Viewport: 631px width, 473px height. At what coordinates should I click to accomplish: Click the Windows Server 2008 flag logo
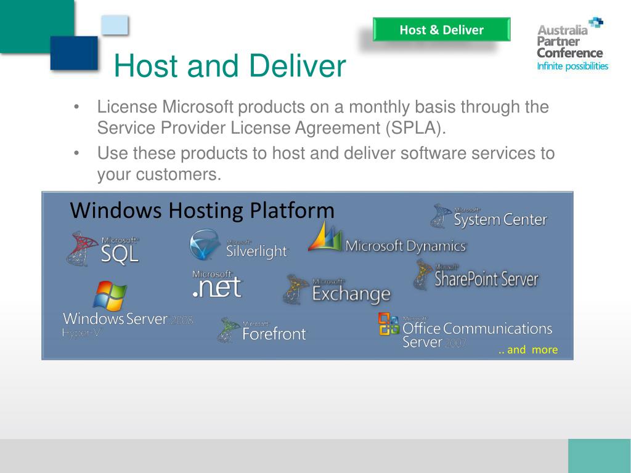[x=110, y=296]
